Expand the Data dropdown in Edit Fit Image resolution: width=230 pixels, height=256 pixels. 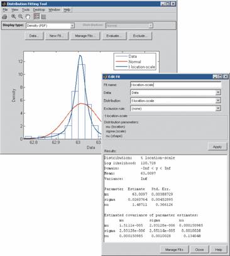click(x=175, y=92)
